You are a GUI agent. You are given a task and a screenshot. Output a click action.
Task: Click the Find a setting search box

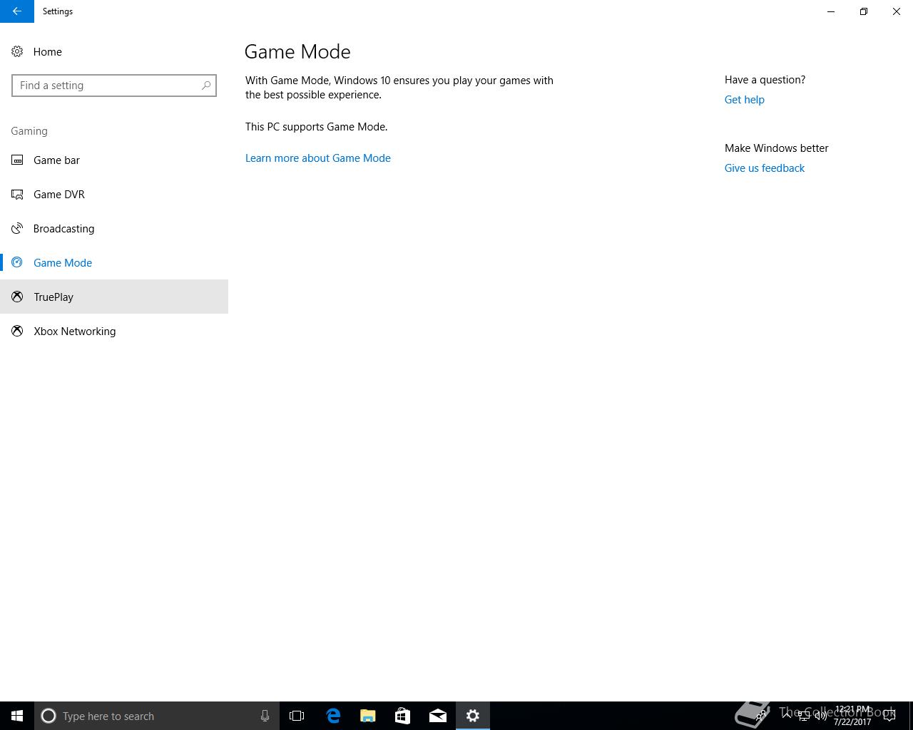pyautogui.click(x=114, y=86)
